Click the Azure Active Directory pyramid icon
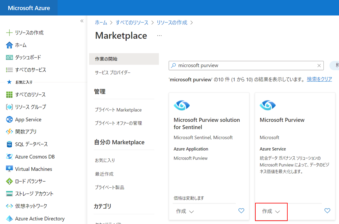The image size is (339, 224). 9,218
